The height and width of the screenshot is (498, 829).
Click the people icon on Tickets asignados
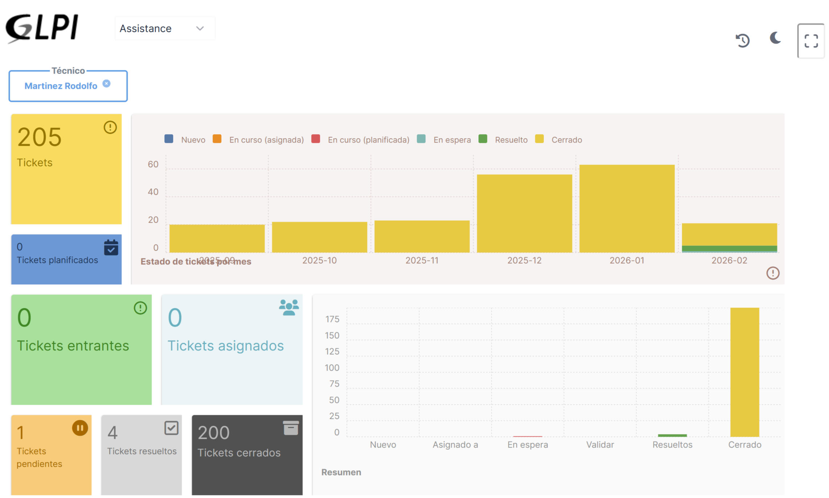(289, 307)
